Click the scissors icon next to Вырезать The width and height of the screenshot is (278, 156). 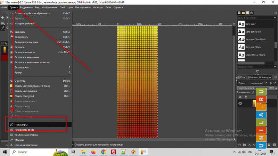click(11, 32)
